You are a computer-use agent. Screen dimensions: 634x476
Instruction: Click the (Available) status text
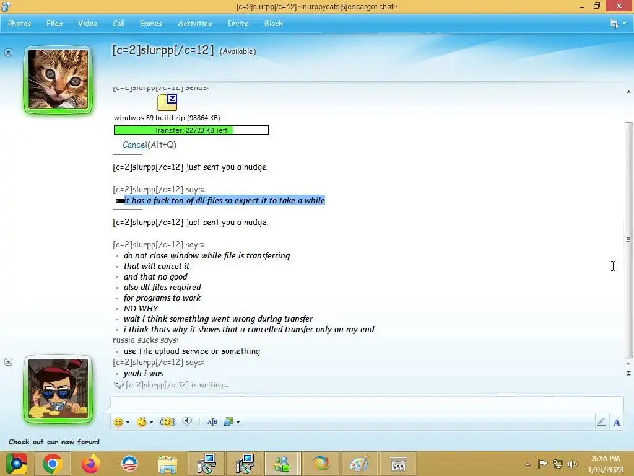tap(238, 51)
